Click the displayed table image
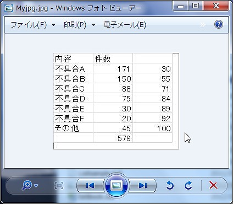The width and height of the screenshot is (233, 204). coord(116,101)
